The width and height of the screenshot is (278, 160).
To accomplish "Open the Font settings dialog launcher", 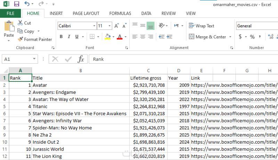I will pos(126,48).
